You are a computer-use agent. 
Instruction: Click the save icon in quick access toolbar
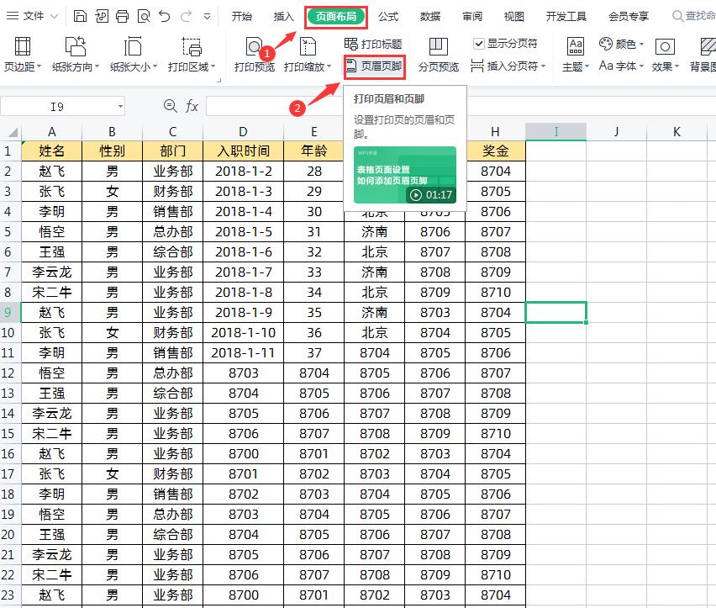(80, 14)
